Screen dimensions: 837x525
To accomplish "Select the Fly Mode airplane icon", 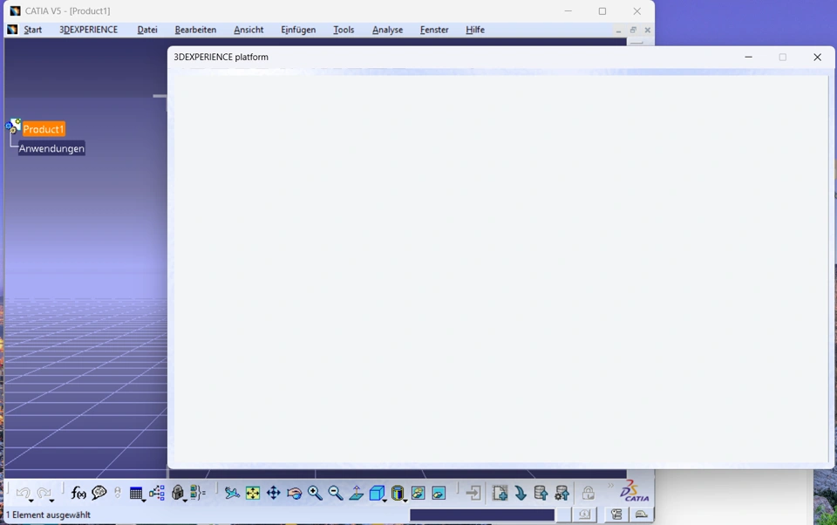I will click(232, 493).
